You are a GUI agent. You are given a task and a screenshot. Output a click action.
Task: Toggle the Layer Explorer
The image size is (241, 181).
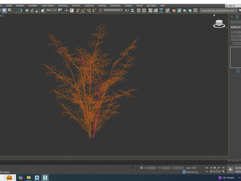(144, 11)
